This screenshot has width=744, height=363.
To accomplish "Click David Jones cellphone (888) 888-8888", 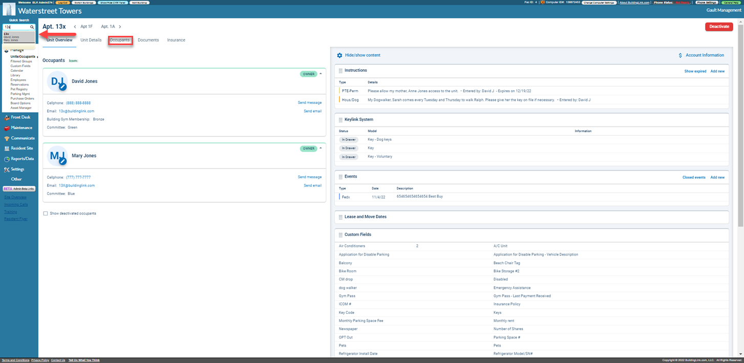I will point(78,103).
